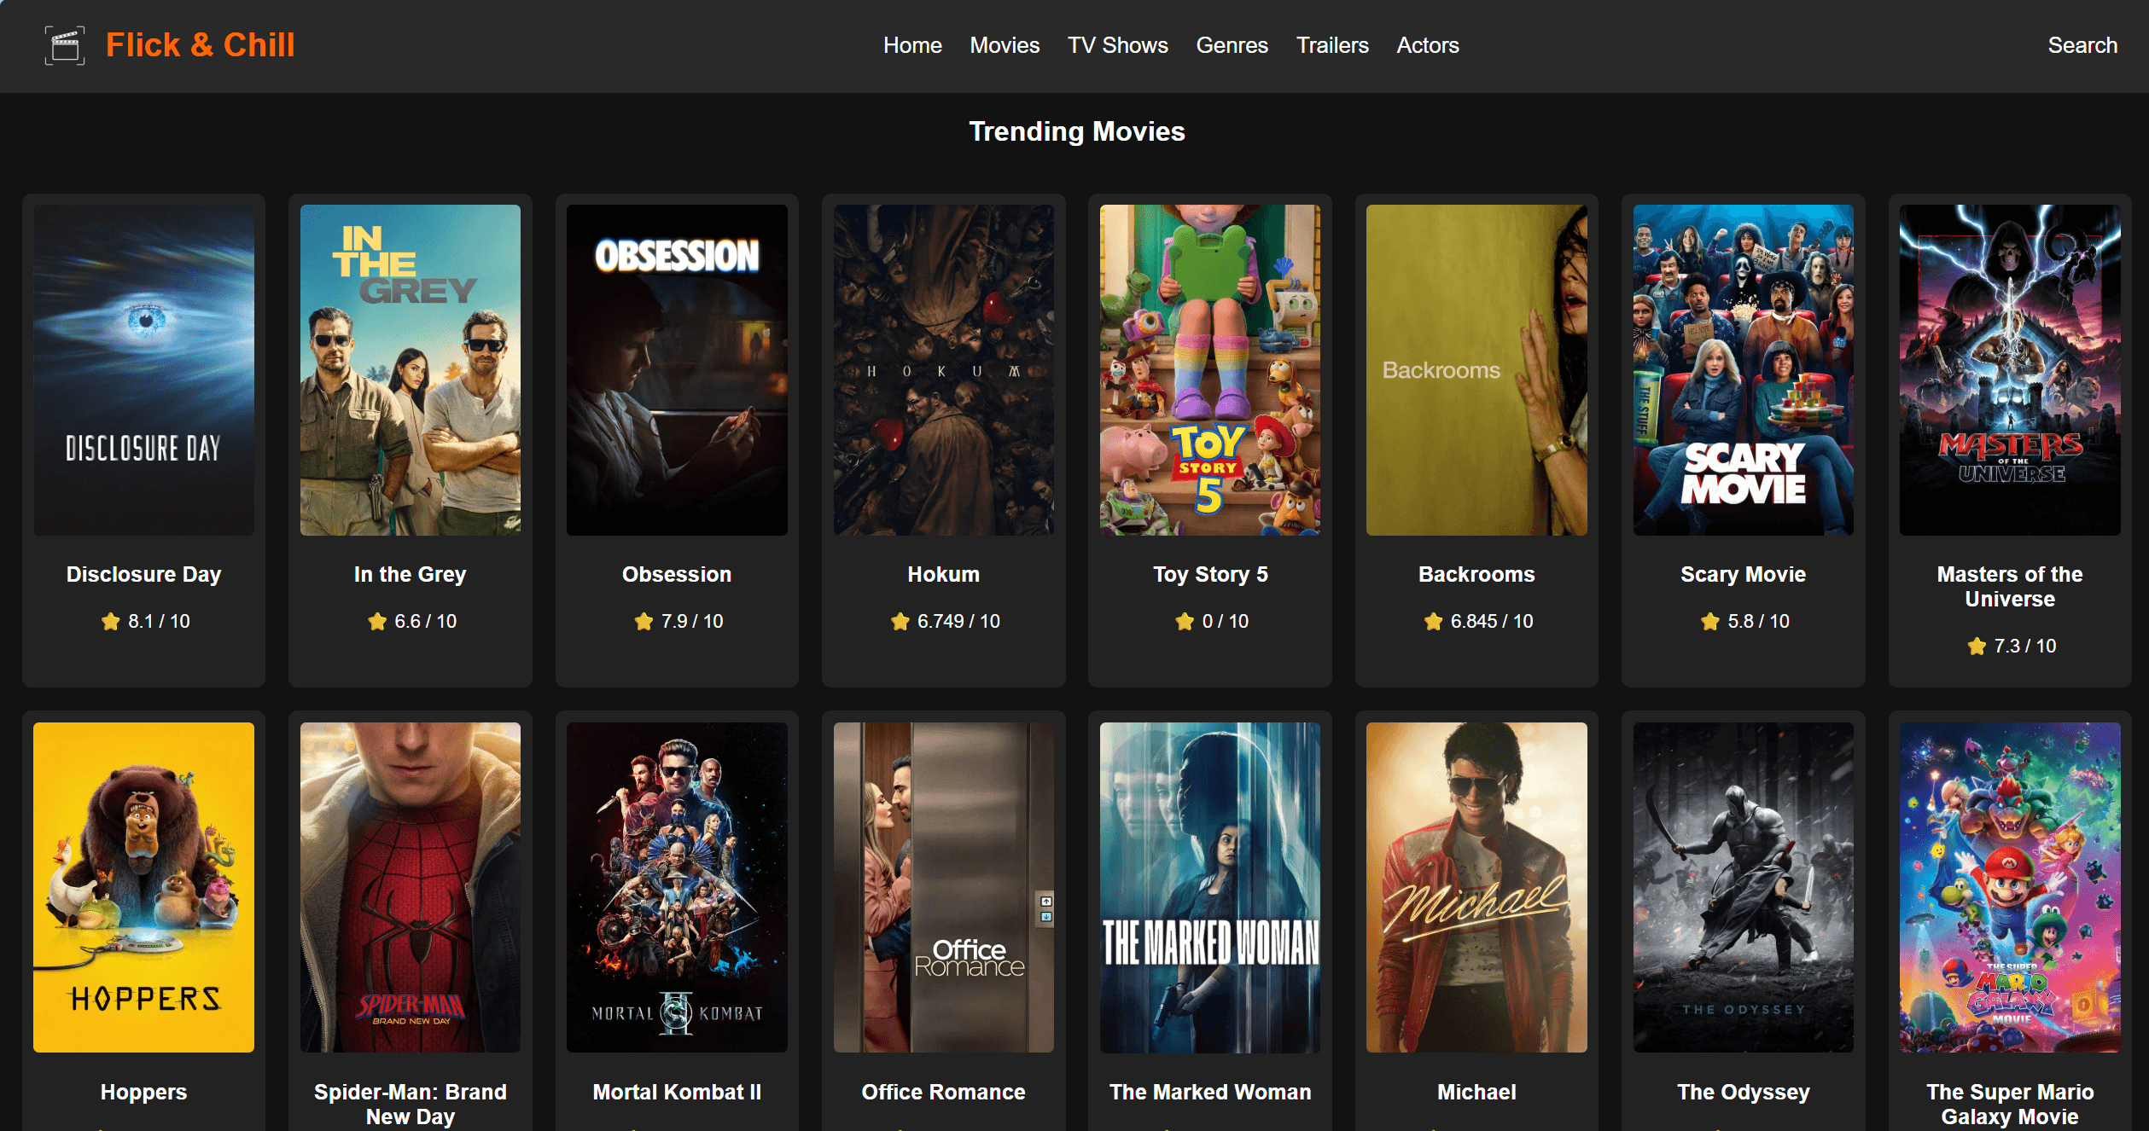
Task: Click the Search link in header
Action: tap(2082, 45)
